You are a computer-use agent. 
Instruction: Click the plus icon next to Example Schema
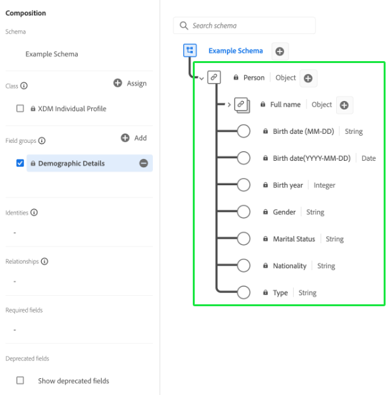(280, 51)
